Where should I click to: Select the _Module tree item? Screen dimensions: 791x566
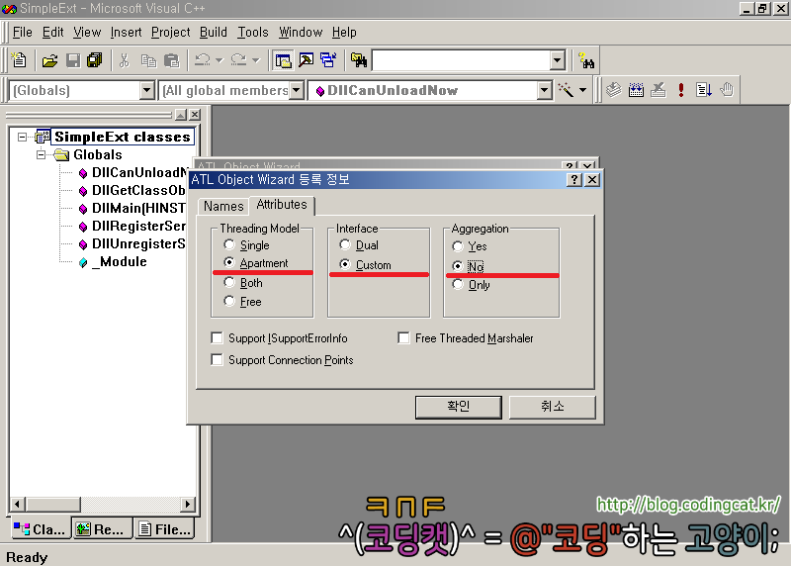point(119,262)
